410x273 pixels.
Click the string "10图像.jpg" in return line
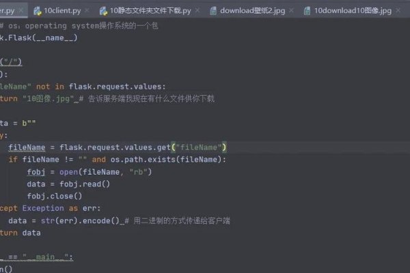pyautogui.click(x=49, y=99)
